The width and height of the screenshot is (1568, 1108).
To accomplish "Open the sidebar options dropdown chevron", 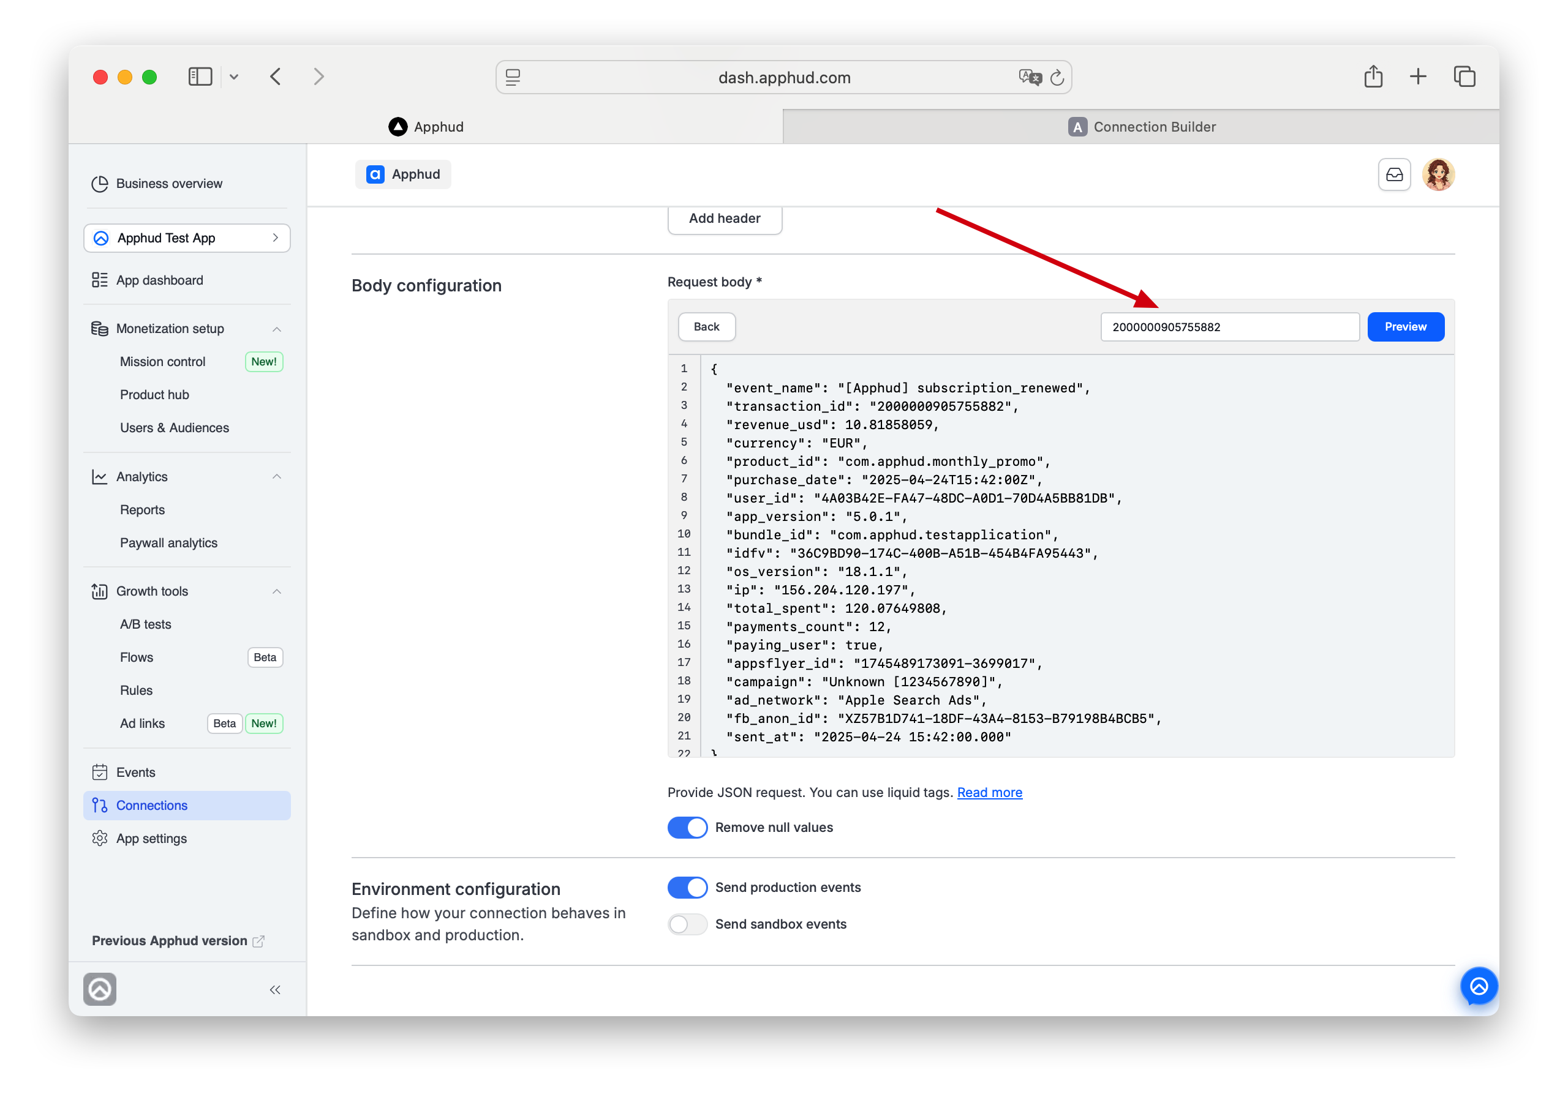I will click(x=234, y=77).
